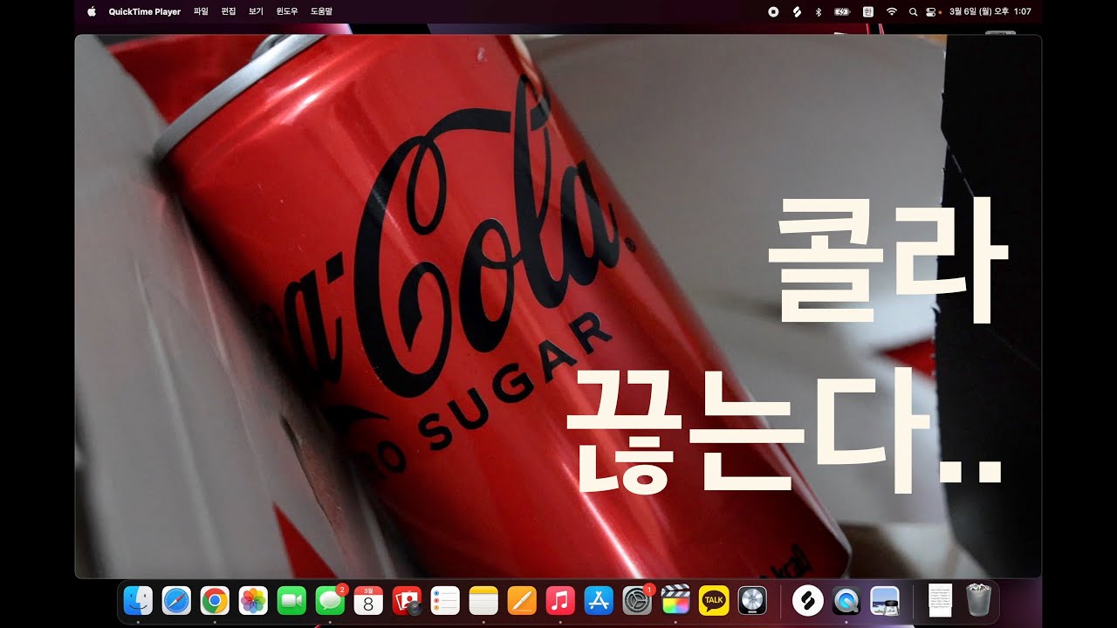
Task: Open the Preview app in the Dock
Action: 885,600
